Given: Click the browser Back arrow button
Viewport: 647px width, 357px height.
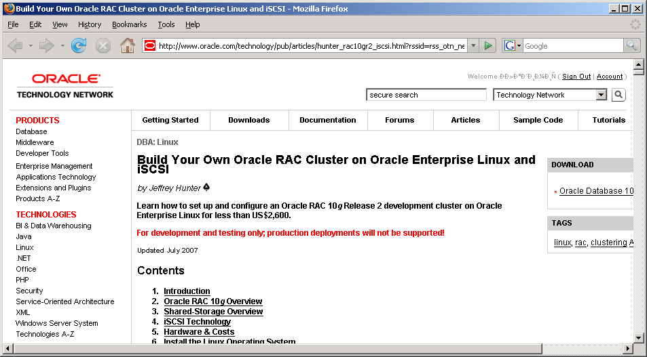Looking at the screenshot, I should pos(15,46).
